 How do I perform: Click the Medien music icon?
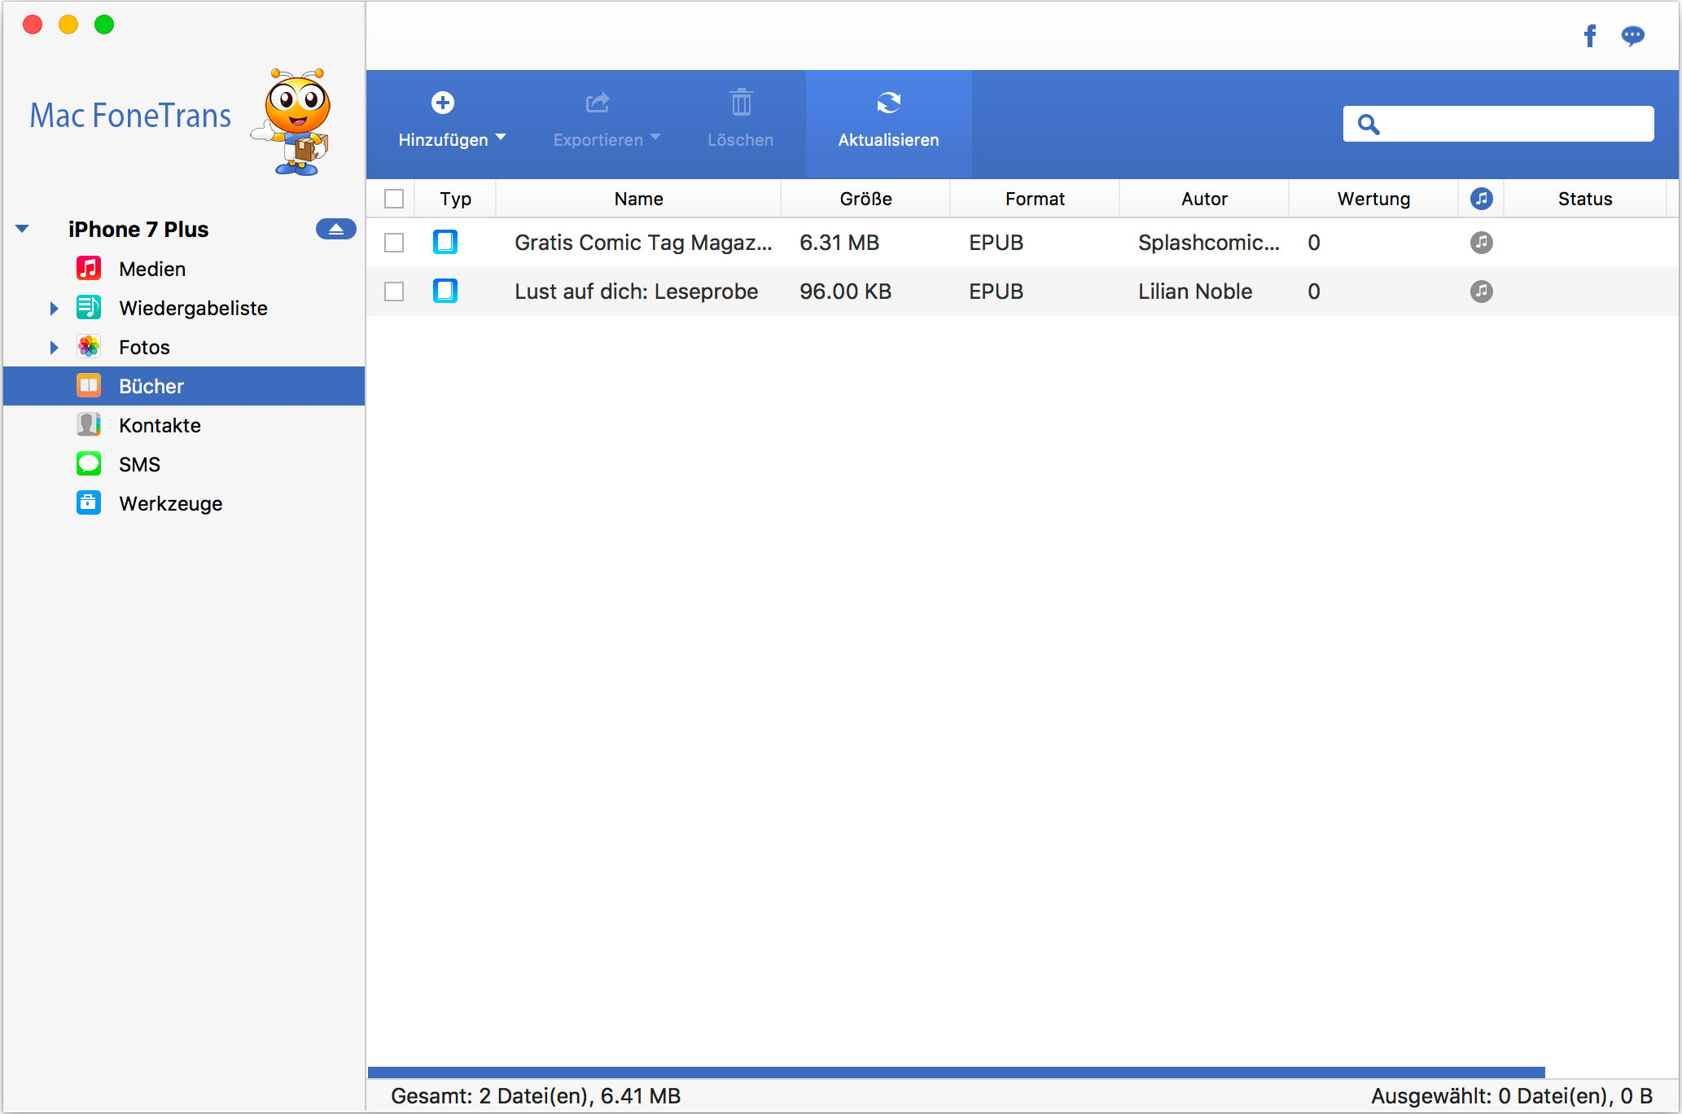coord(89,268)
